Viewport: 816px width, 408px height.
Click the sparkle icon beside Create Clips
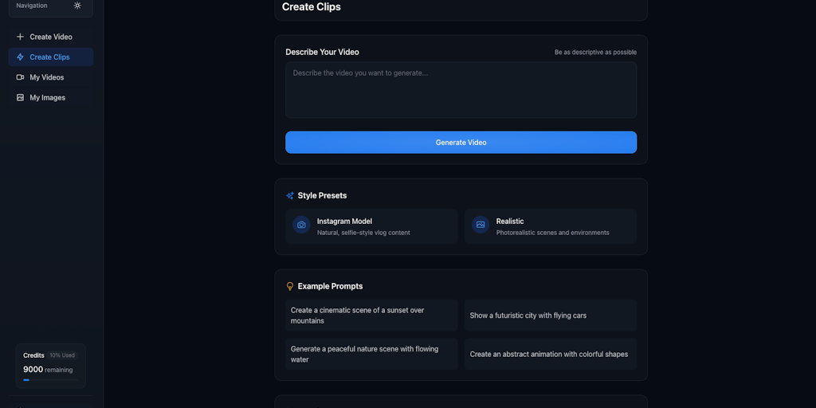click(x=20, y=57)
